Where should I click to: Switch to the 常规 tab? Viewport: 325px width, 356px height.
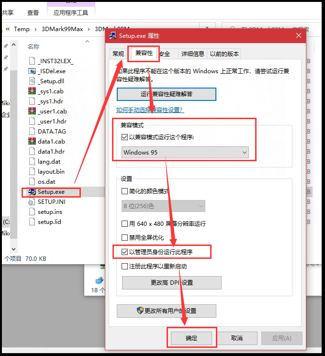pyautogui.click(x=118, y=54)
